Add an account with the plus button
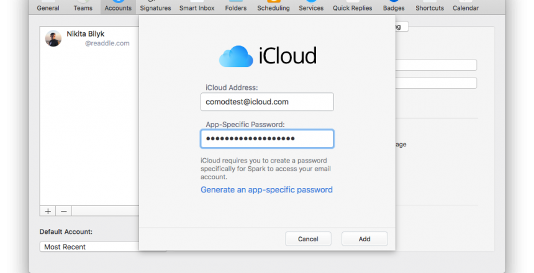The width and height of the screenshot is (534, 273). point(48,211)
